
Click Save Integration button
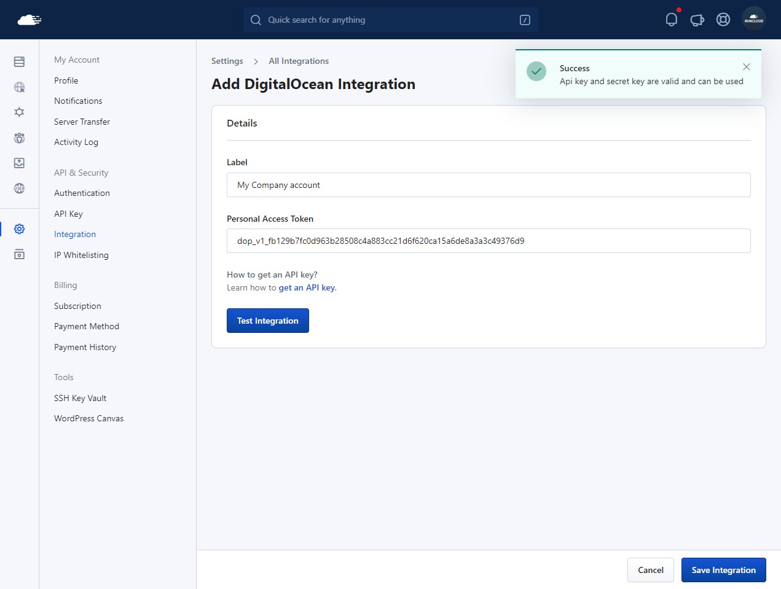tap(724, 570)
